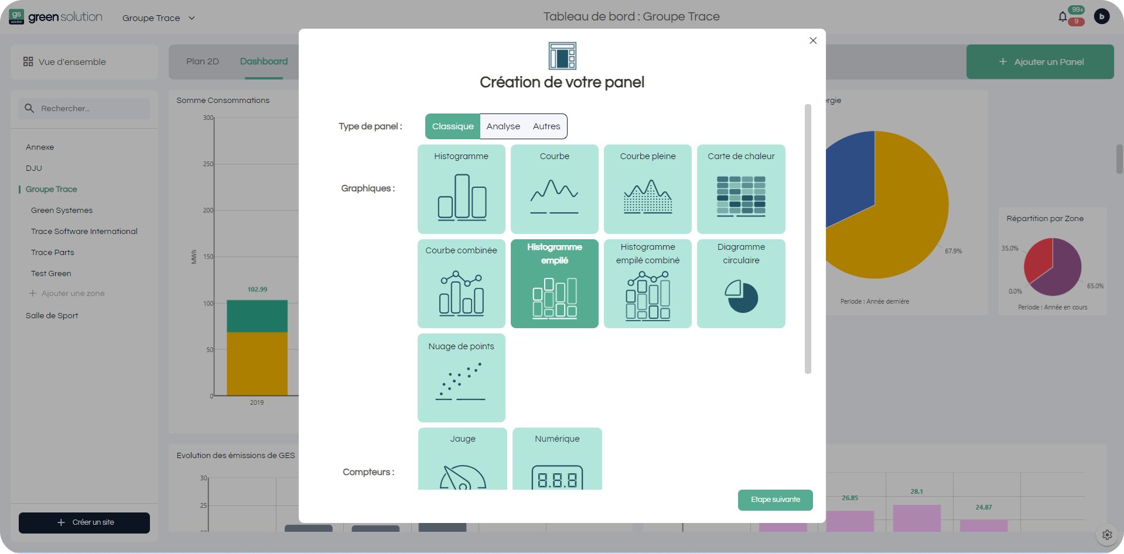
Task: Select the Histogramme chart type icon
Action: 461,188
